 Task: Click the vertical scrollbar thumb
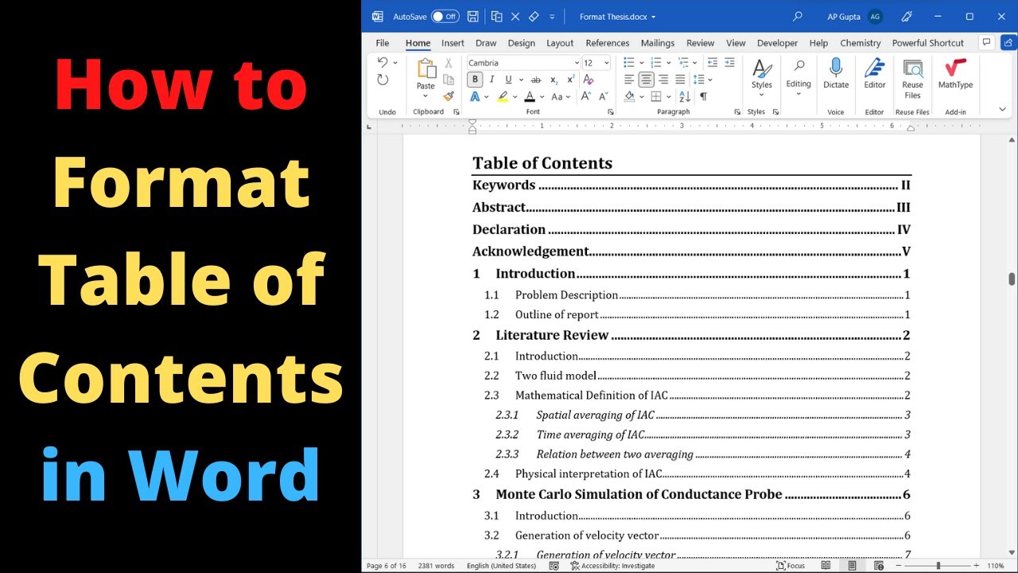(1012, 279)
